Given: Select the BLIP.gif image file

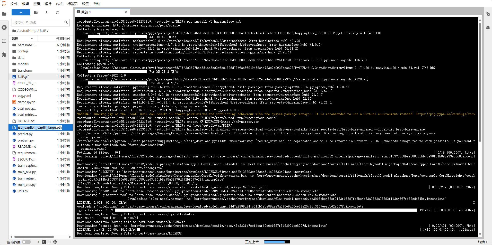Looking at the screenshot, I should point(41,77).
